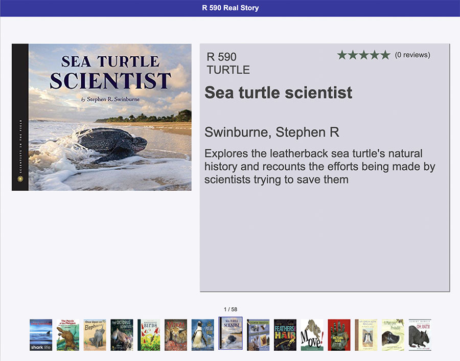The height and width of the screenshot is (361, 460).
Task: Select the Move! book thumbnail
Action: pyautogui.click(x=312, y=335)
